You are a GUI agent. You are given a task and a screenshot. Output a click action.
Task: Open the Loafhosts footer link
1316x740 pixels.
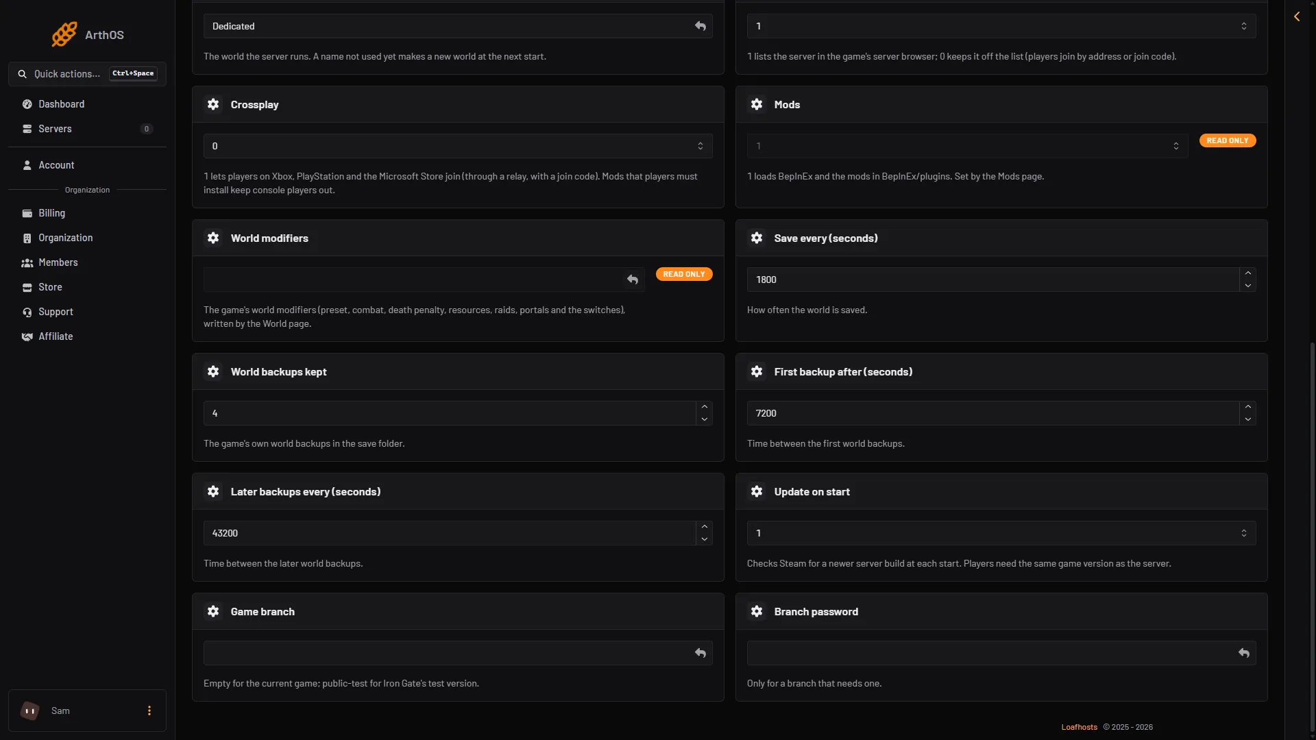click(1080, 727)
